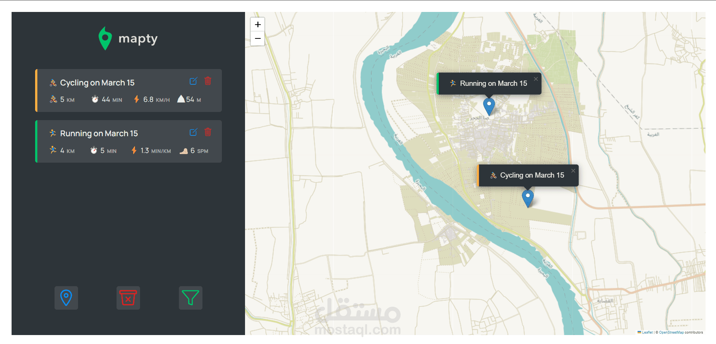Click the 6 SPM cadence value
716x344 pixels.
pos(199,151)
